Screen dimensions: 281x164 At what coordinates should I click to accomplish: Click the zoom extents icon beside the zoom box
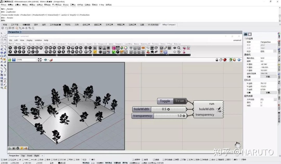click(x=39, y=60)
